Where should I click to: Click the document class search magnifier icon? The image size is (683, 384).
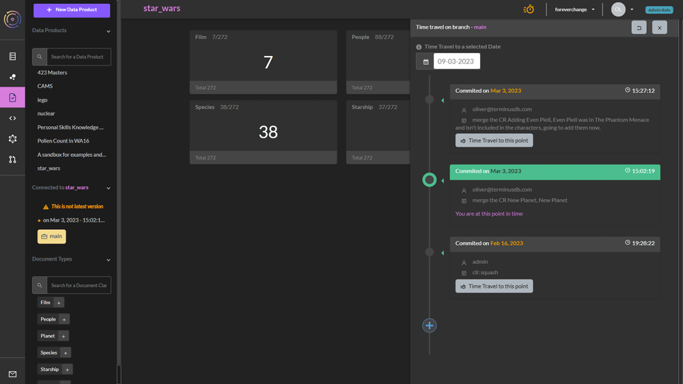40,285
